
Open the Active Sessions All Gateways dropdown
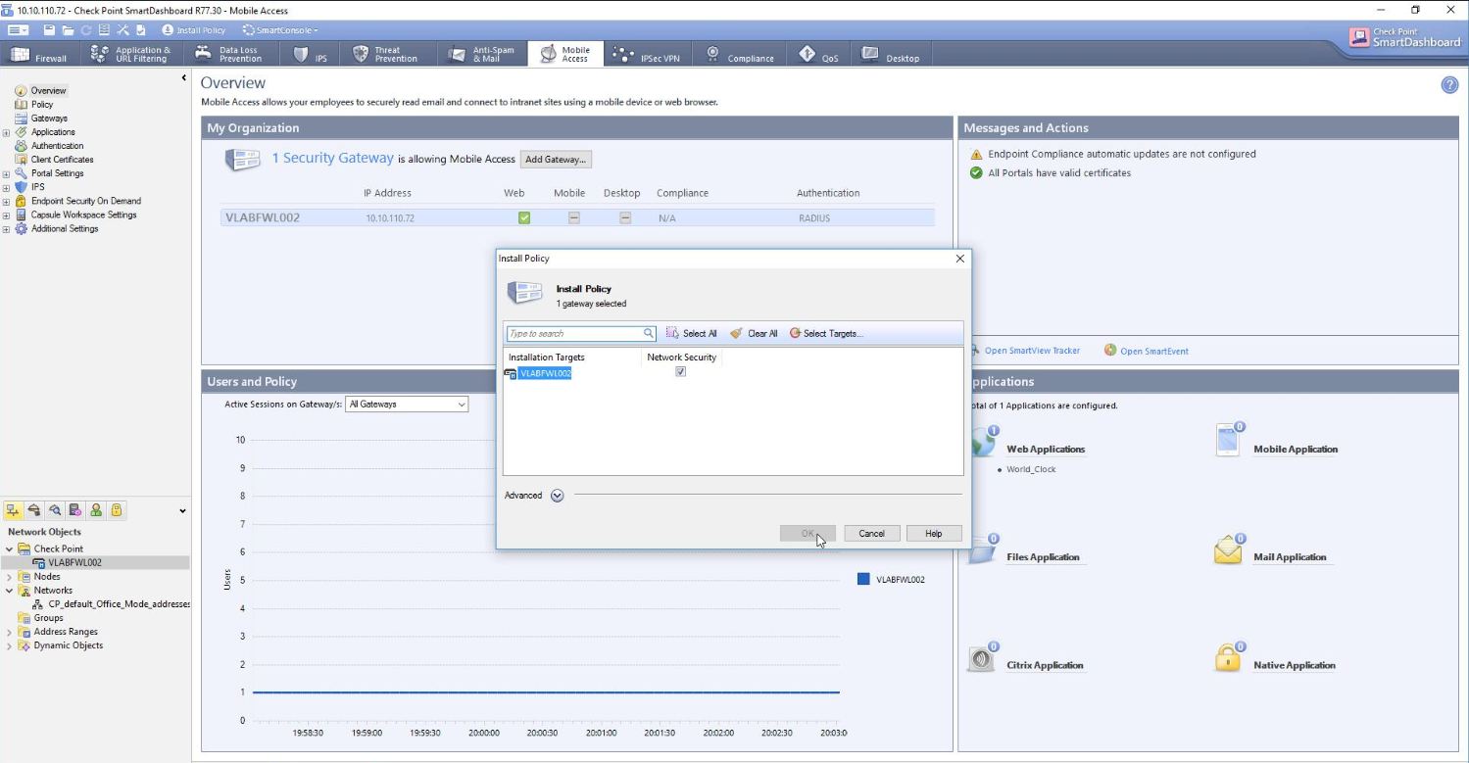407,405
